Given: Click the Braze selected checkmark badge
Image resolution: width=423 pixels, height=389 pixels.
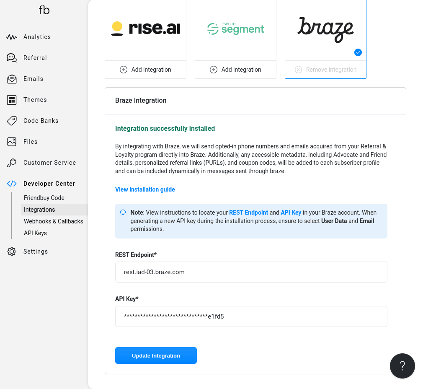Looking at the screenshot, I should (358, 52).
